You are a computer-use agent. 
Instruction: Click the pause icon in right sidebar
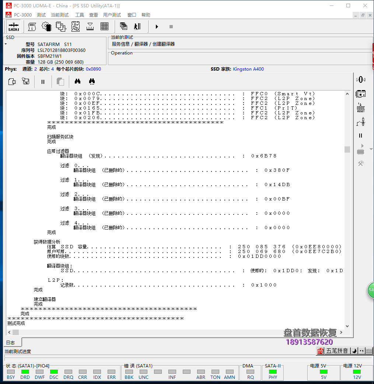coord(360,136)
